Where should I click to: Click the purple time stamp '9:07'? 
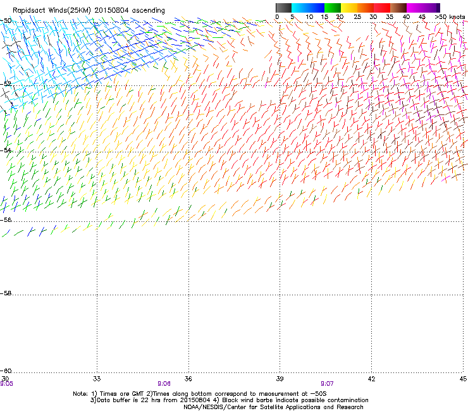[x=327, y=384]
